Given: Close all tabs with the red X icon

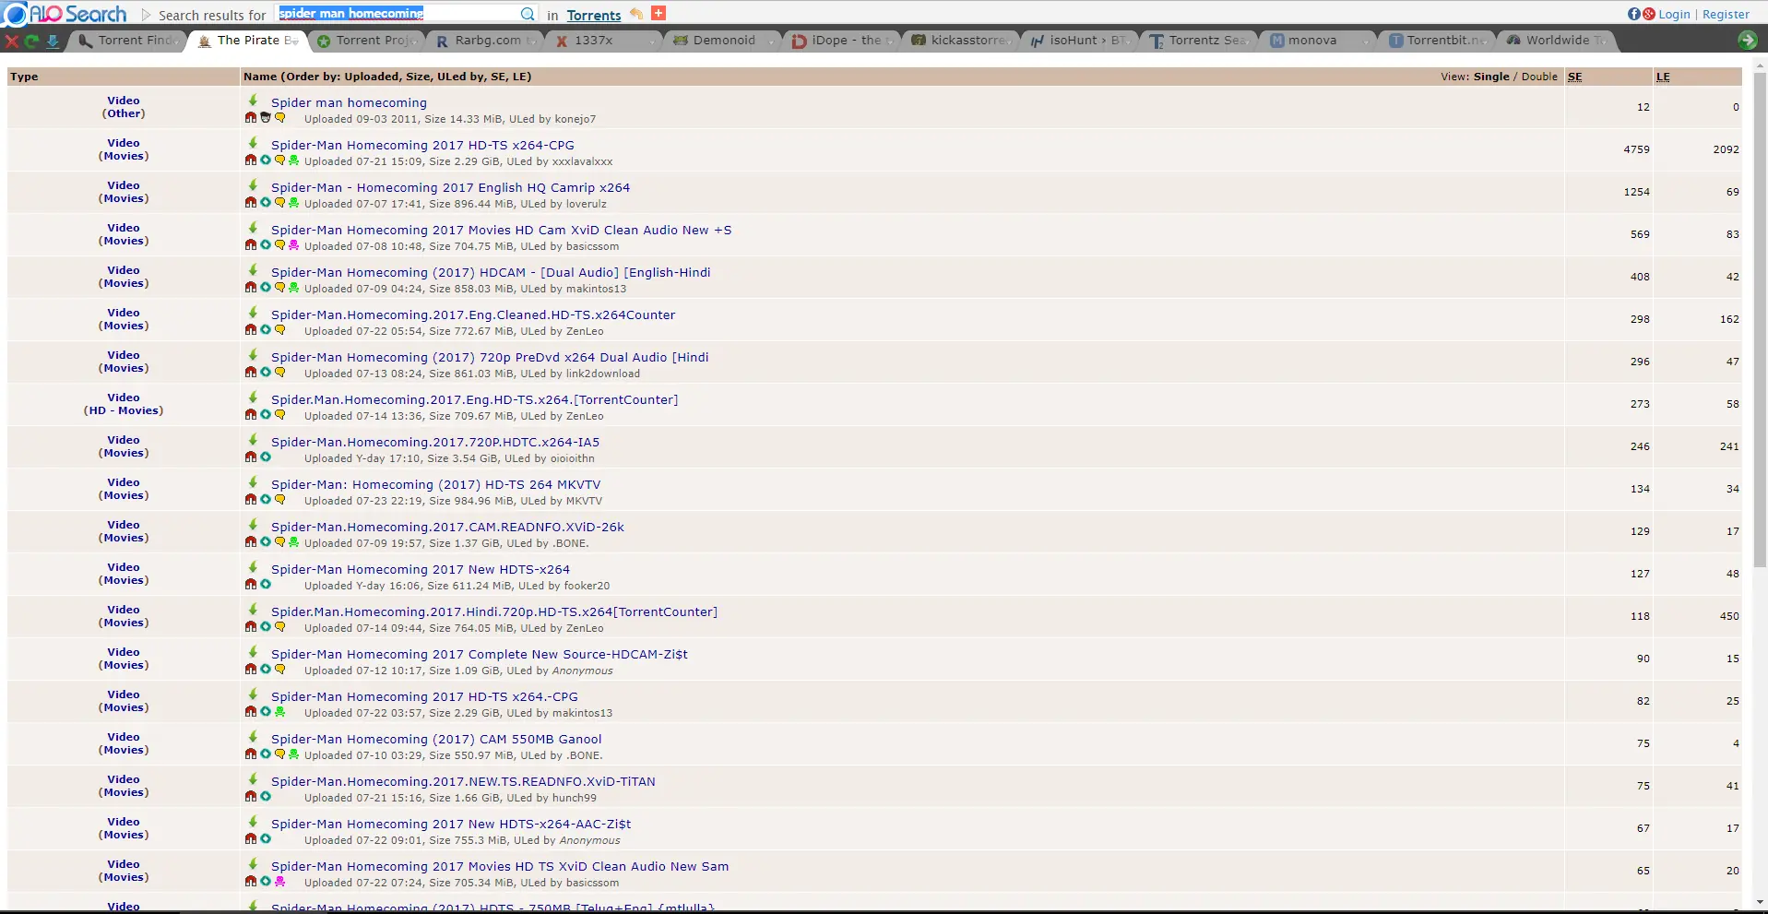Looking at the screenshot, I should [11, 41].
